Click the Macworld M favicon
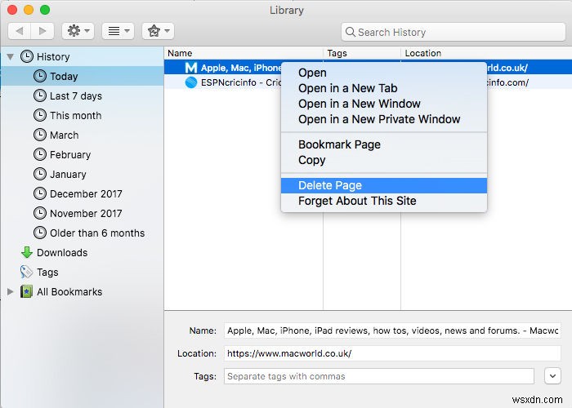Screen dimensions: 572x408 pyautogui.click(x=191, y=68)
